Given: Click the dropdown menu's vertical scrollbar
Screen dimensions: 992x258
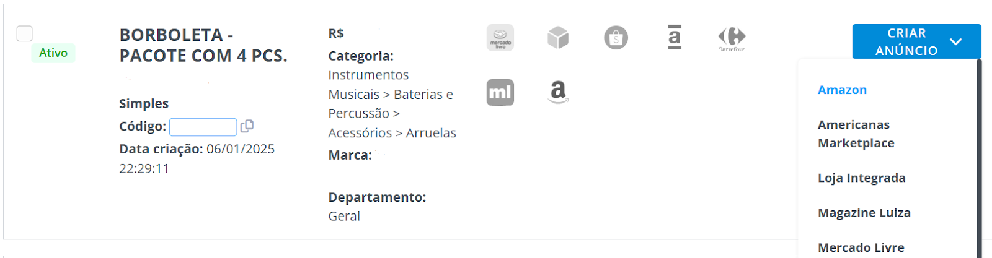Looking at the screenshot, I should pyautogui.click(x=979, y=158).
